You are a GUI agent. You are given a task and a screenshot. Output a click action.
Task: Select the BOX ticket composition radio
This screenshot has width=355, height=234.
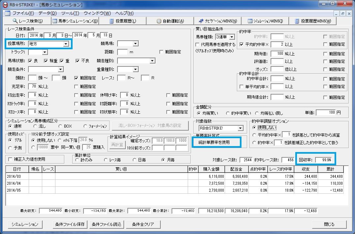pyautogui.click(x=60, y=126)
